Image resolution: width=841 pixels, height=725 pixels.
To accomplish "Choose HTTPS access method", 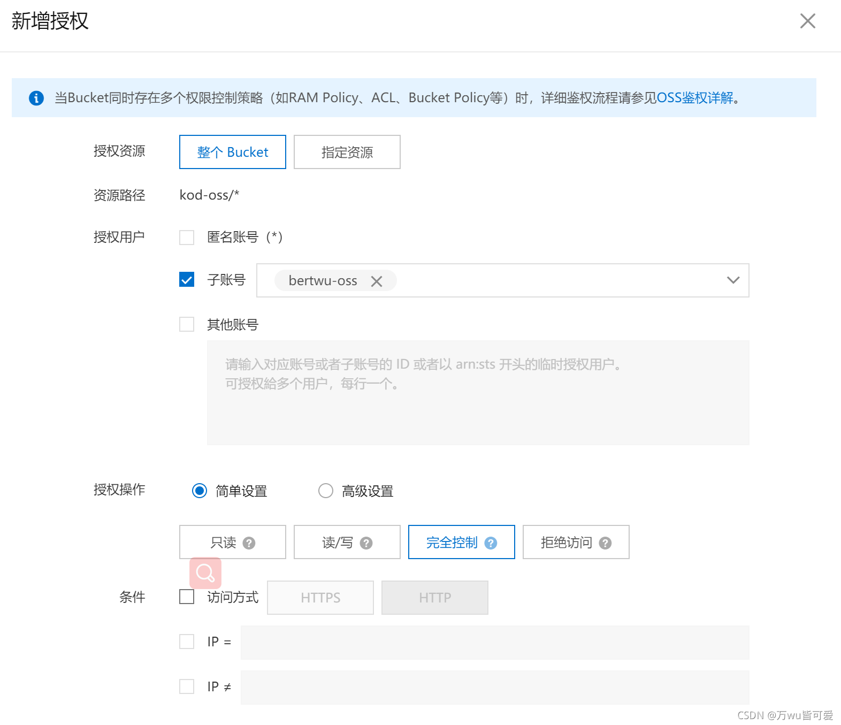I will click(320, 598).
